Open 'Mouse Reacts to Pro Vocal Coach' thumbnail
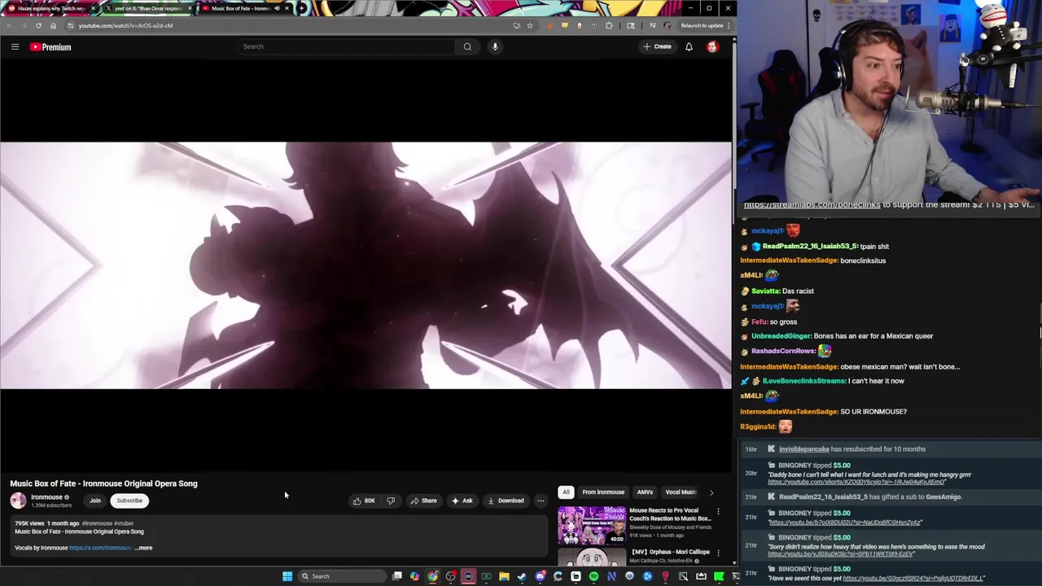The width and height of the screenshot is (1042, 586). (x=591, y=525)
